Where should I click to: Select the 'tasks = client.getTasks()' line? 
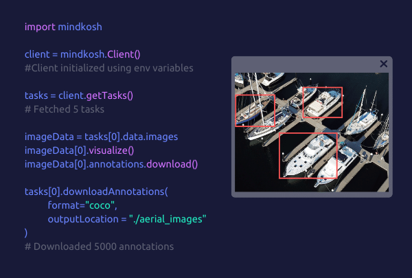click(x=79, y=95)
